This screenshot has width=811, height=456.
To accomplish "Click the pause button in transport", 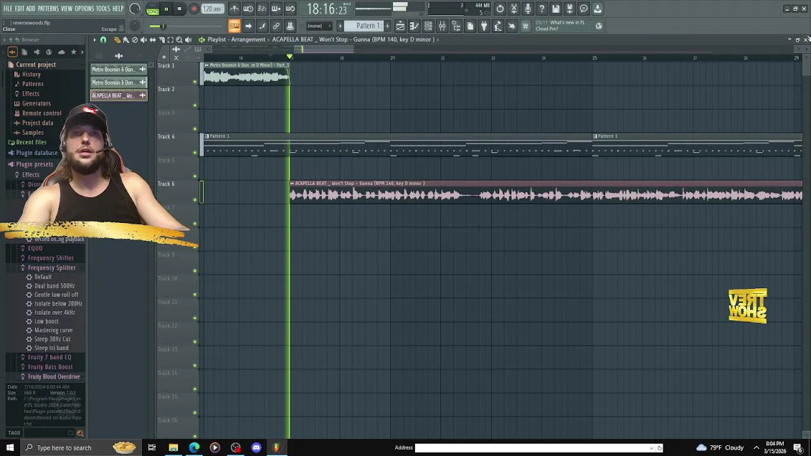I will pyautogui.click(x=166, y=9).
